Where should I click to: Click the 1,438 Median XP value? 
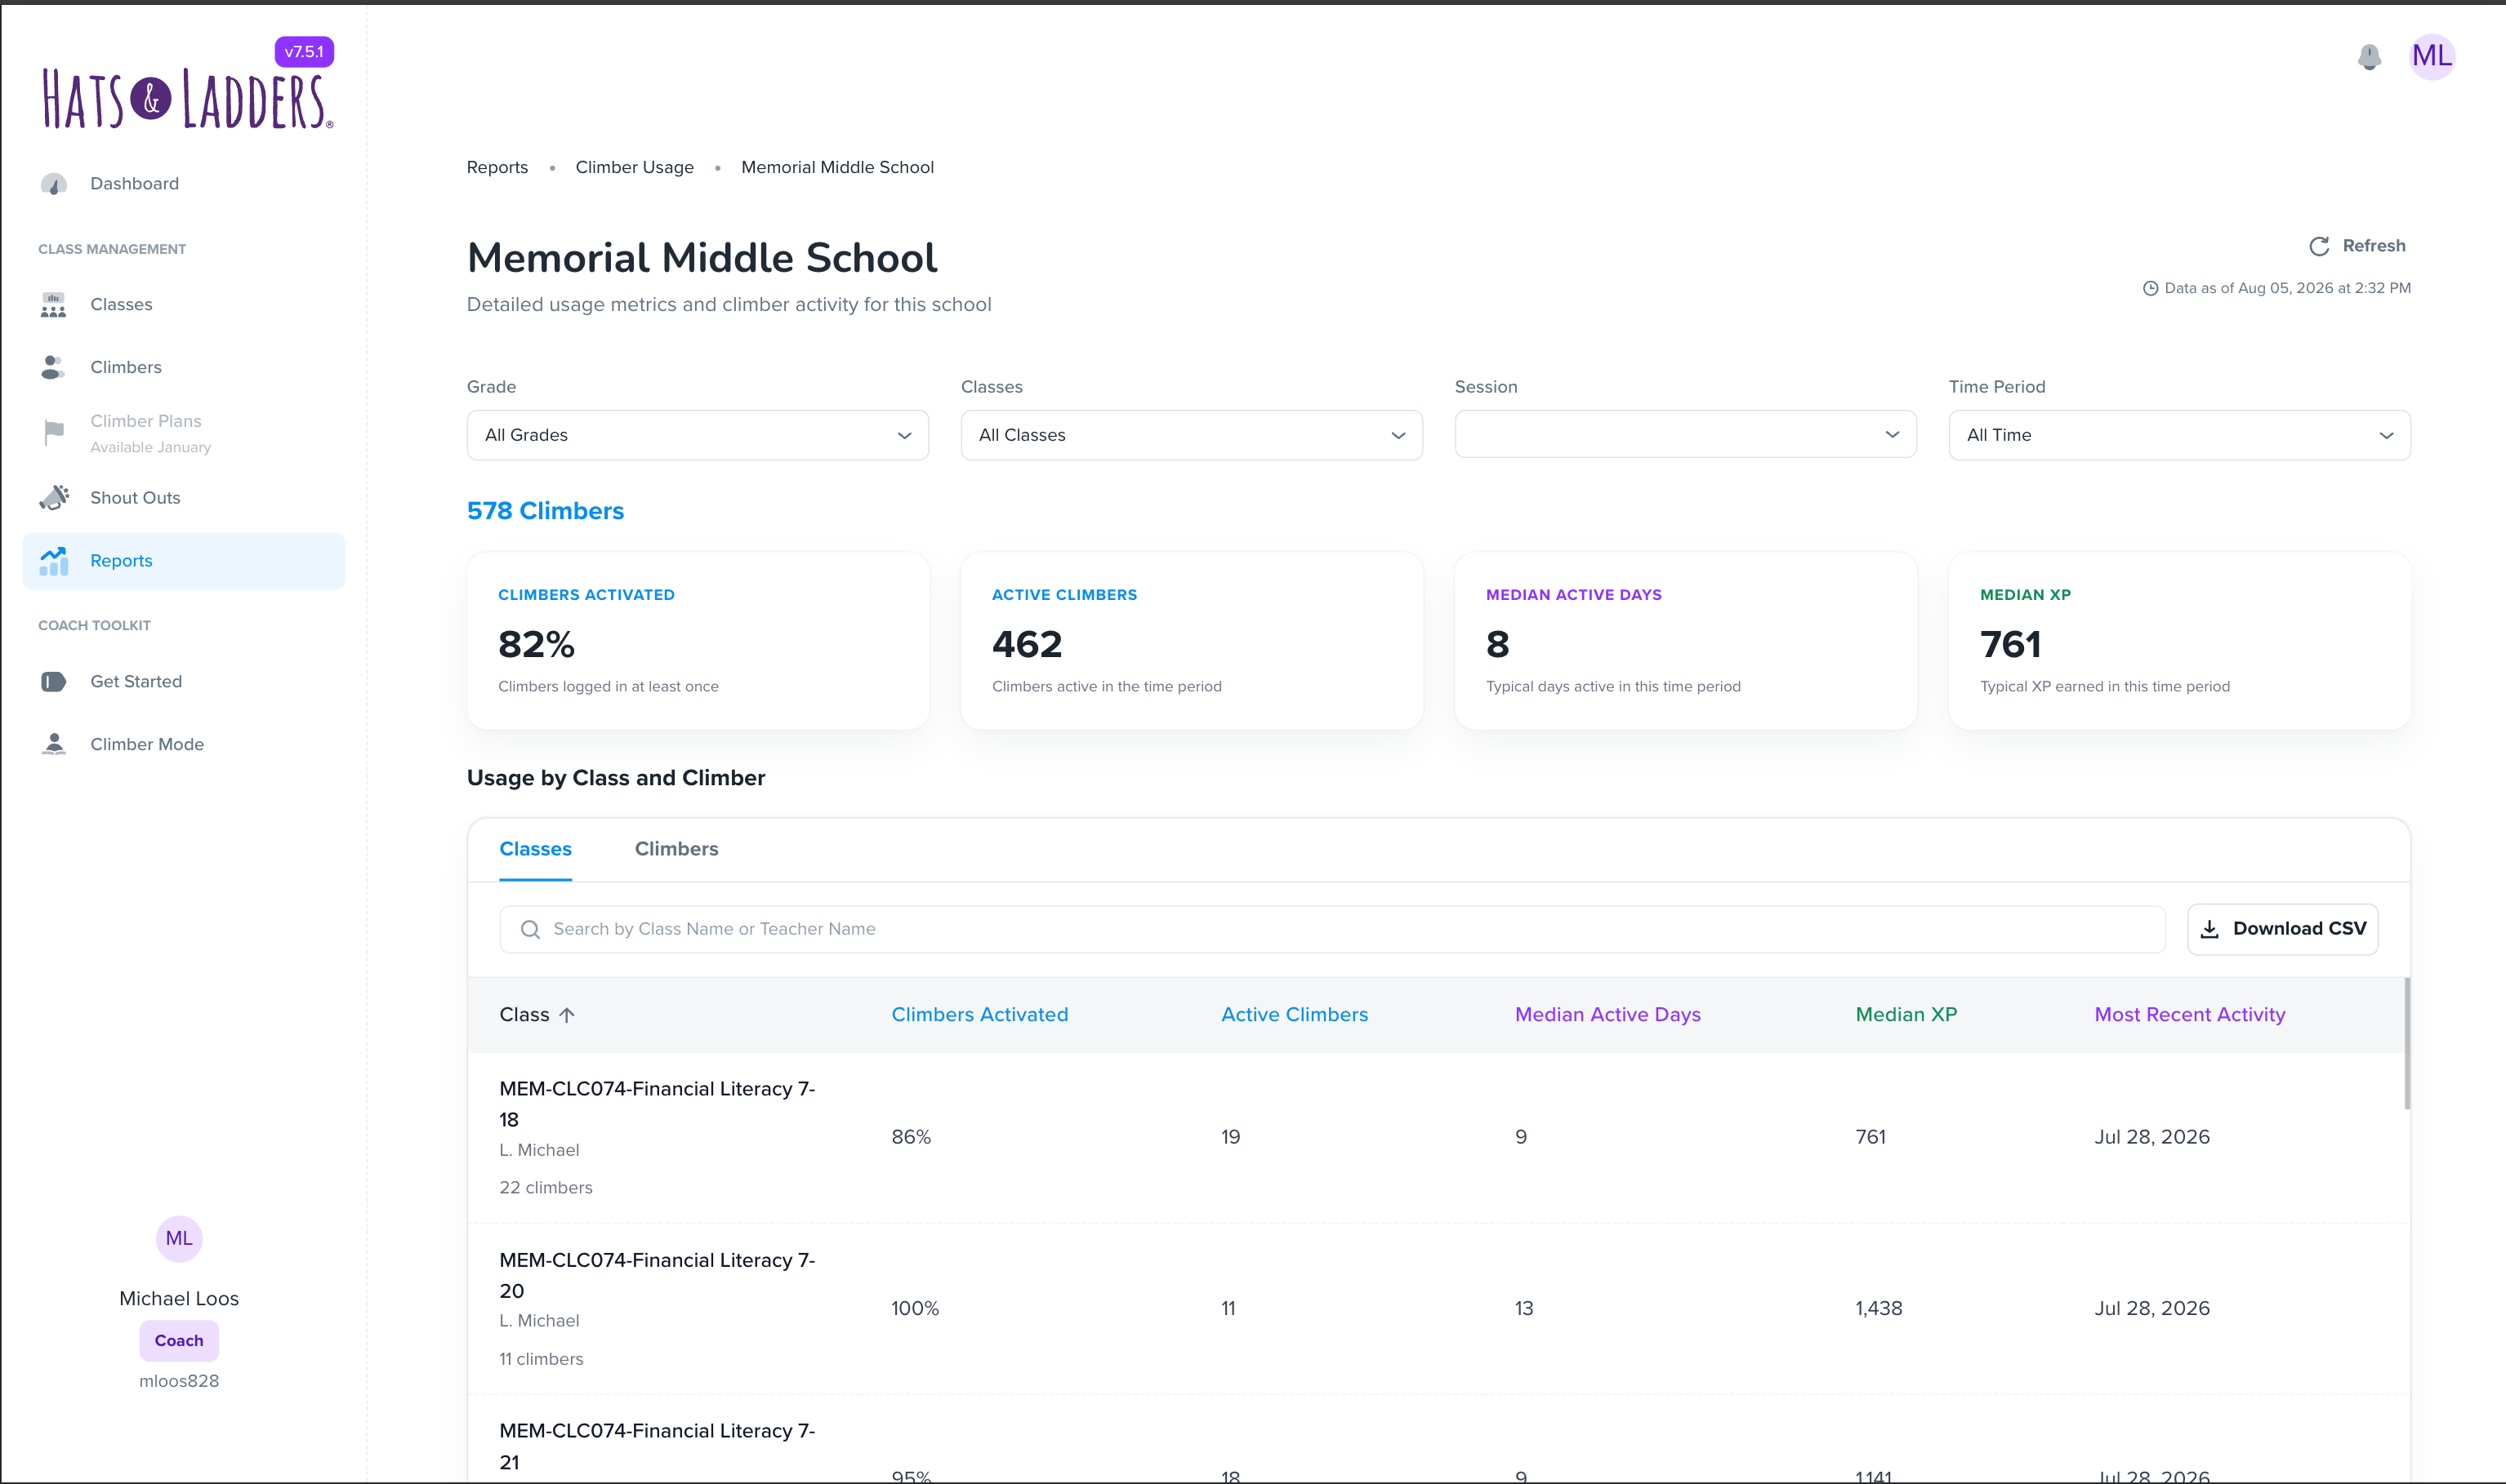pos(1879,1308)
